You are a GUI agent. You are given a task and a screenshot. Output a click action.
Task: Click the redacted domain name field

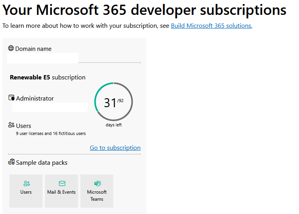tap(43, 58)
